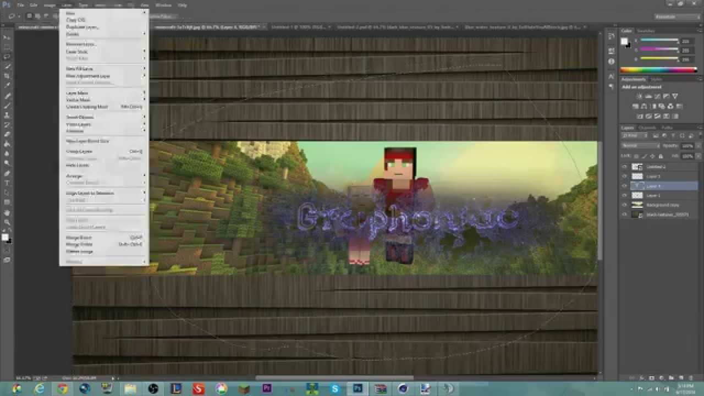Select the Background copy layer row
Image resolution: width=704 pixels, height=396 pixels.
click(659, 205)
